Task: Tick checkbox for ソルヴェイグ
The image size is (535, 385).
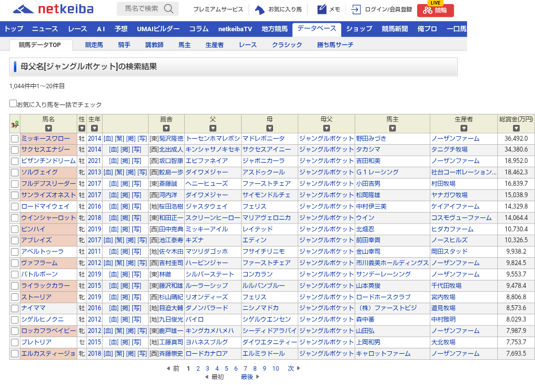Action: click(x=15, y=172)
